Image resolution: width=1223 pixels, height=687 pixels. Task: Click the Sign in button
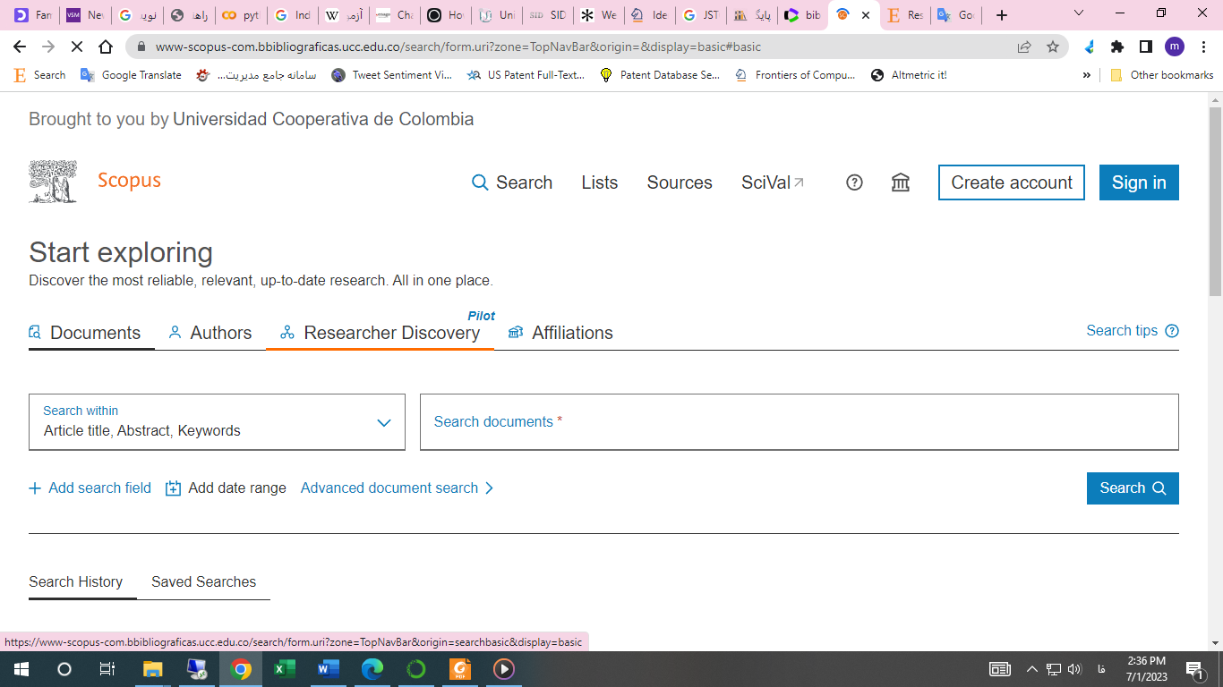tap(1139, 182)
